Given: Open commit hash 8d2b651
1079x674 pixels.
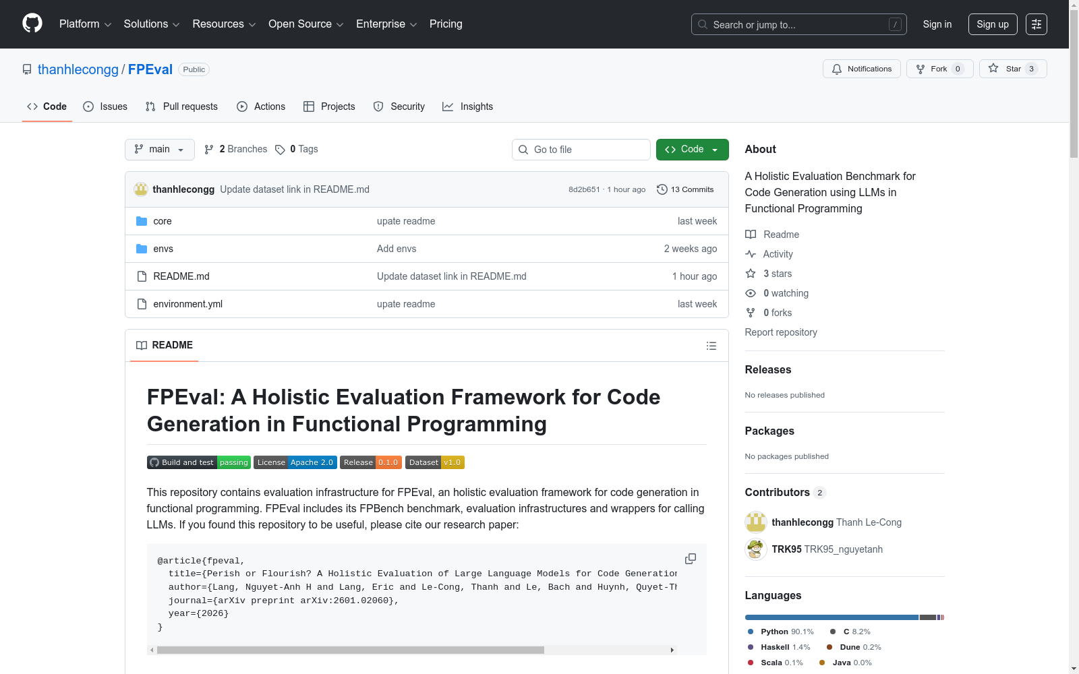Looking at the screenshot, I should pos(584,189).
